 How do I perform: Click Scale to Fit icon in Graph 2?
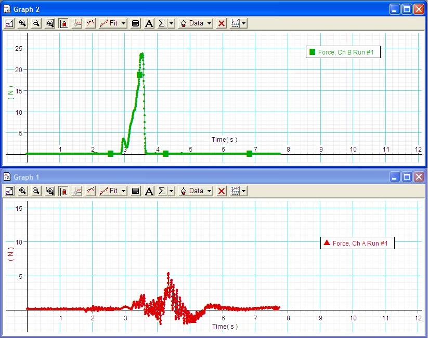(x=9, y=23)
